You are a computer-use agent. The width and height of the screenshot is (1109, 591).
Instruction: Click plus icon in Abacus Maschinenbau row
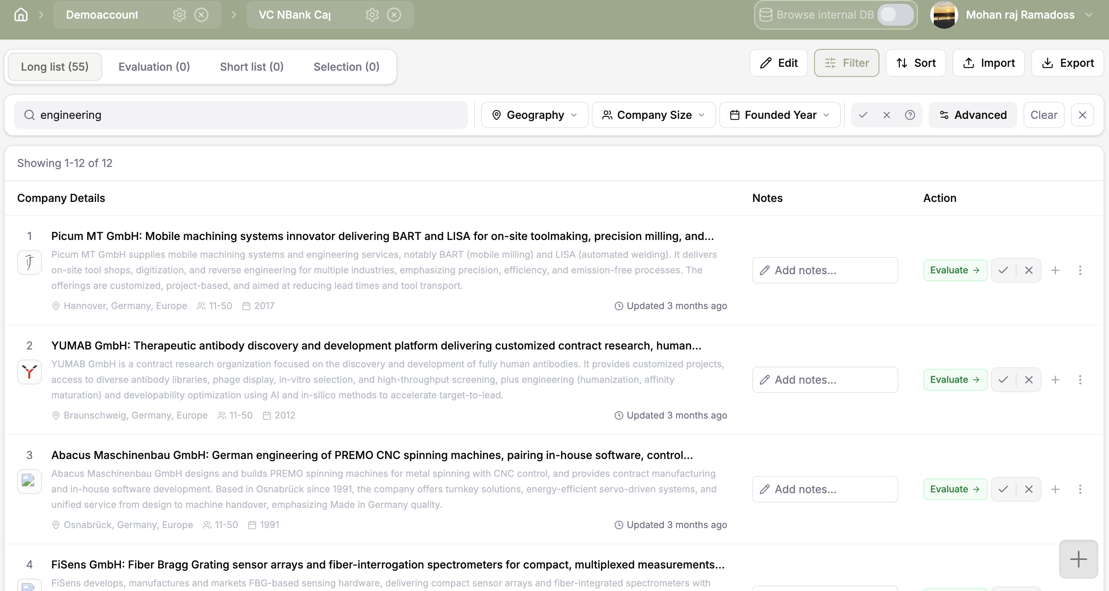1055,489
